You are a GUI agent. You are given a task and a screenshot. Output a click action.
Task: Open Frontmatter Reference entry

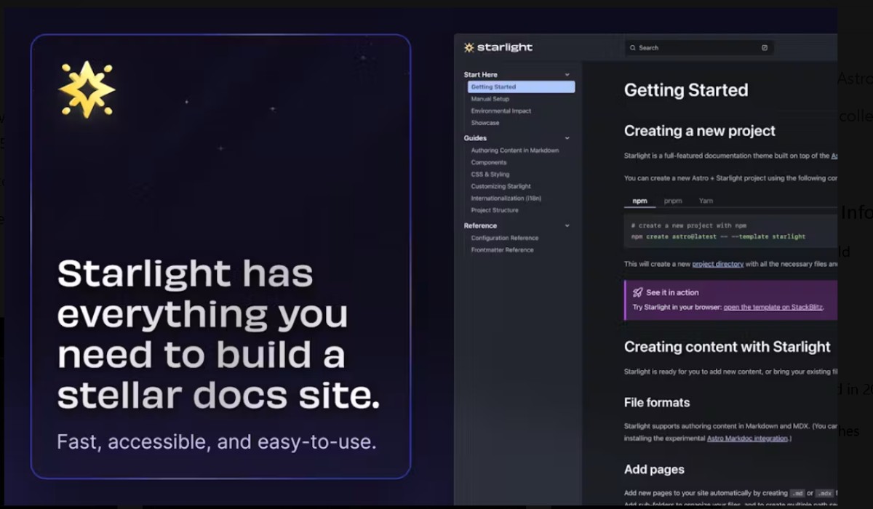pos(502,250)
